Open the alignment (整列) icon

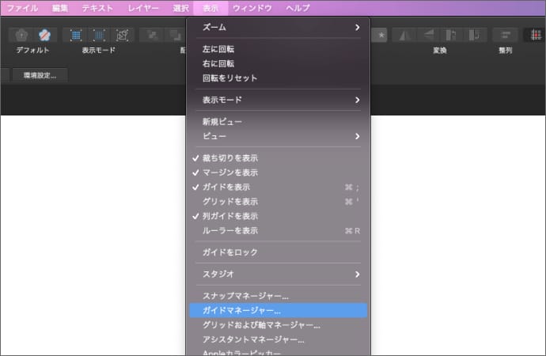coord(504,35)
